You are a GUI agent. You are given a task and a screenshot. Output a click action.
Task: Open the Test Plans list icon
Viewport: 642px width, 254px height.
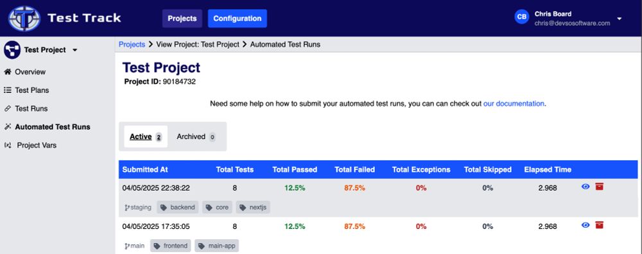pos(7,90)
